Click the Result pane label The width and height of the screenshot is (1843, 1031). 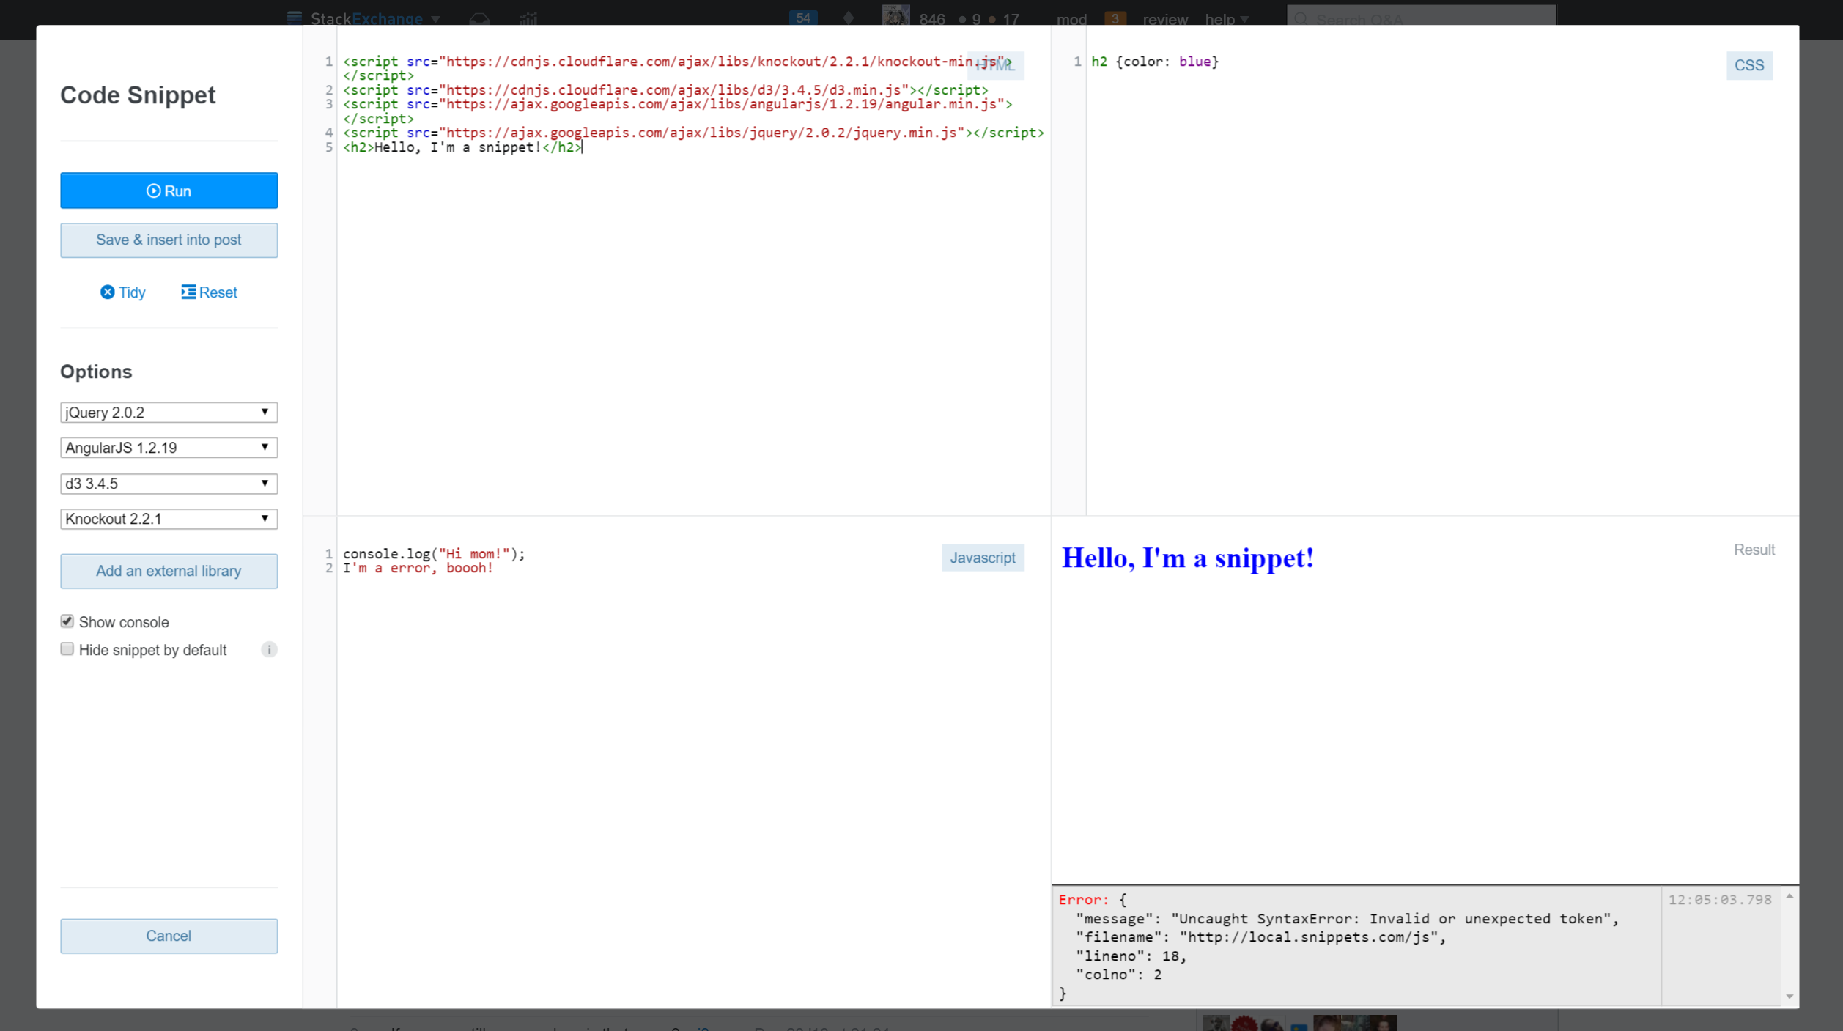[x=1754, y=550]
